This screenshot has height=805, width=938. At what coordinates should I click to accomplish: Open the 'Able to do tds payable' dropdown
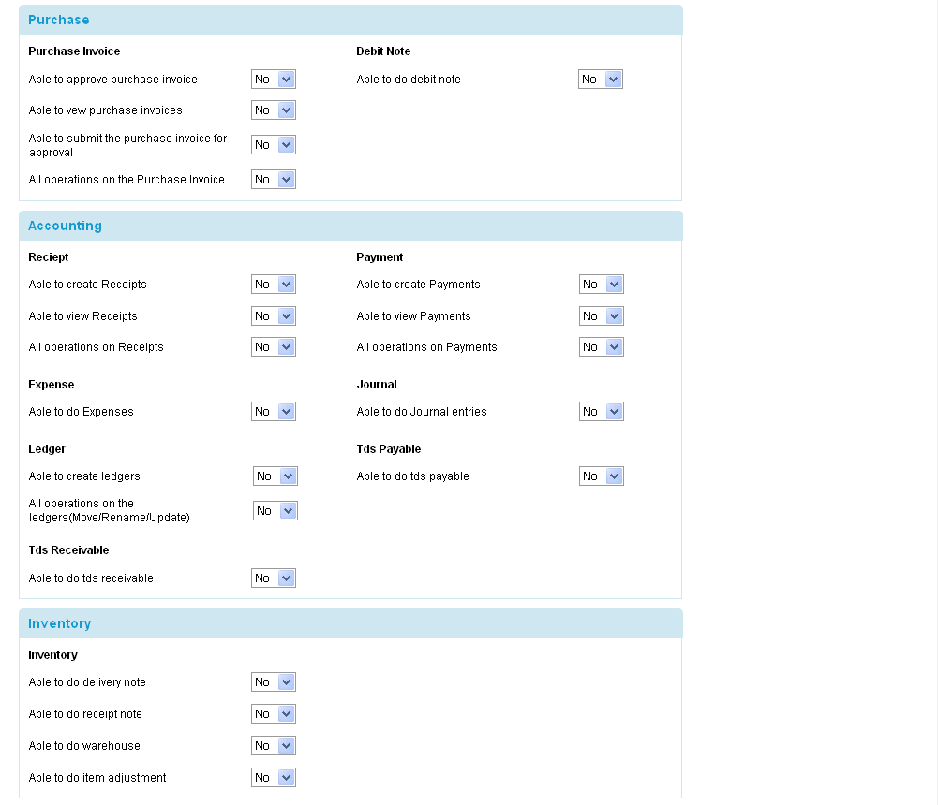pyautogui.click(x=601, y=476)
